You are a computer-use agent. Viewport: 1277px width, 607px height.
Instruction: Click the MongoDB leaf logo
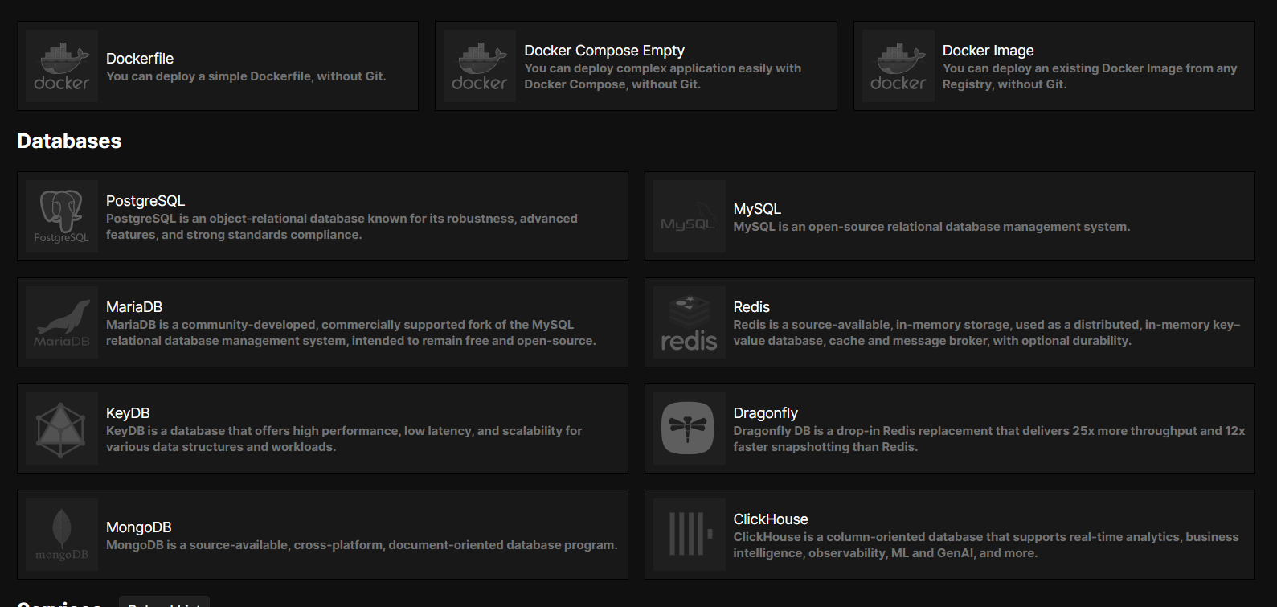pos(62,535)
